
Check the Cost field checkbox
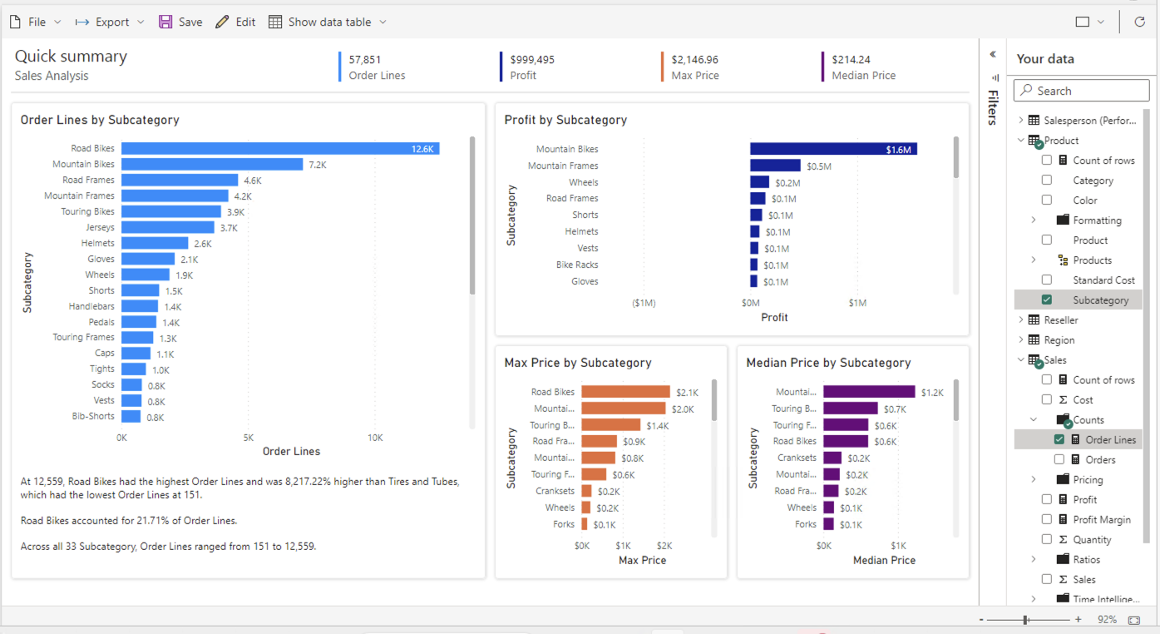(x=1047, y=399)
